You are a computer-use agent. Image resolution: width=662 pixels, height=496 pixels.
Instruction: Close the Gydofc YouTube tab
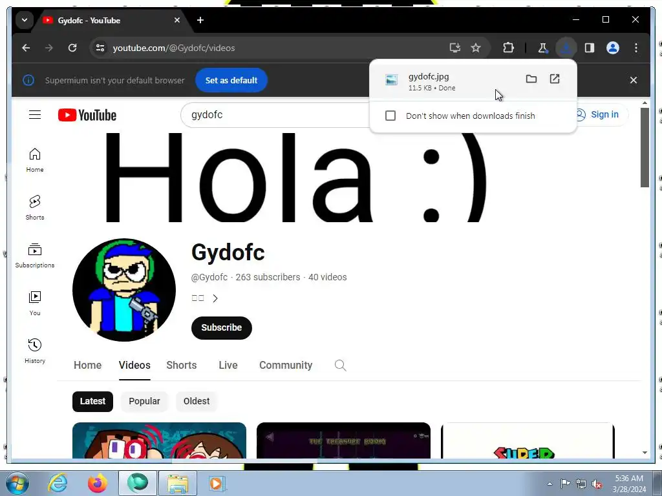point(177,20)
